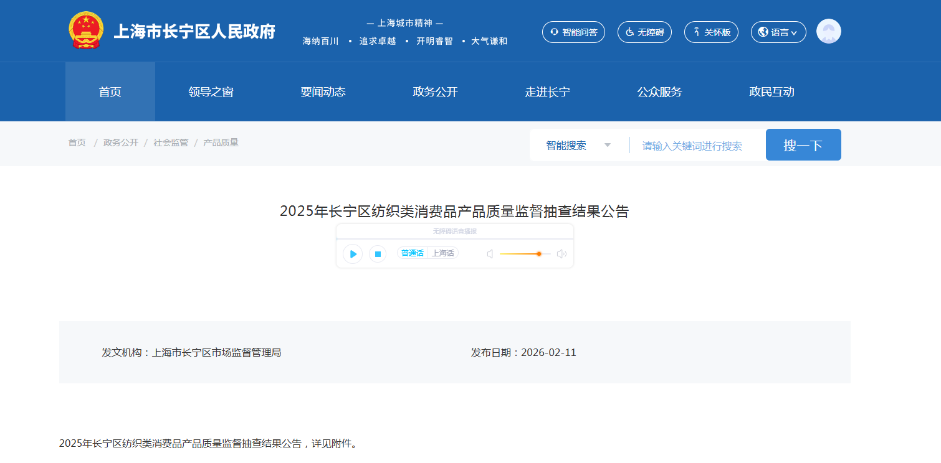Click the 大气谦和 slogan text

pyautogui.click(x=489, y=41)
